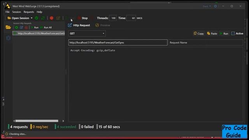The width and height of the screenshot is (249, 140).
Task: Click Run All in the session requests toolbar
Action: pyautogui.click(x=46, y=28)
